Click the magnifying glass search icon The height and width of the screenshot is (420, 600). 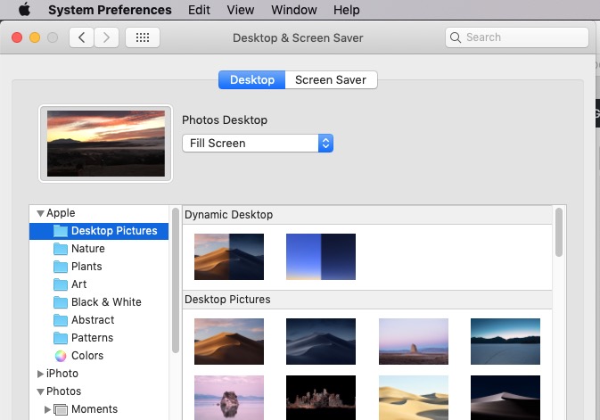pyautogui.click(x=456, y=37)
